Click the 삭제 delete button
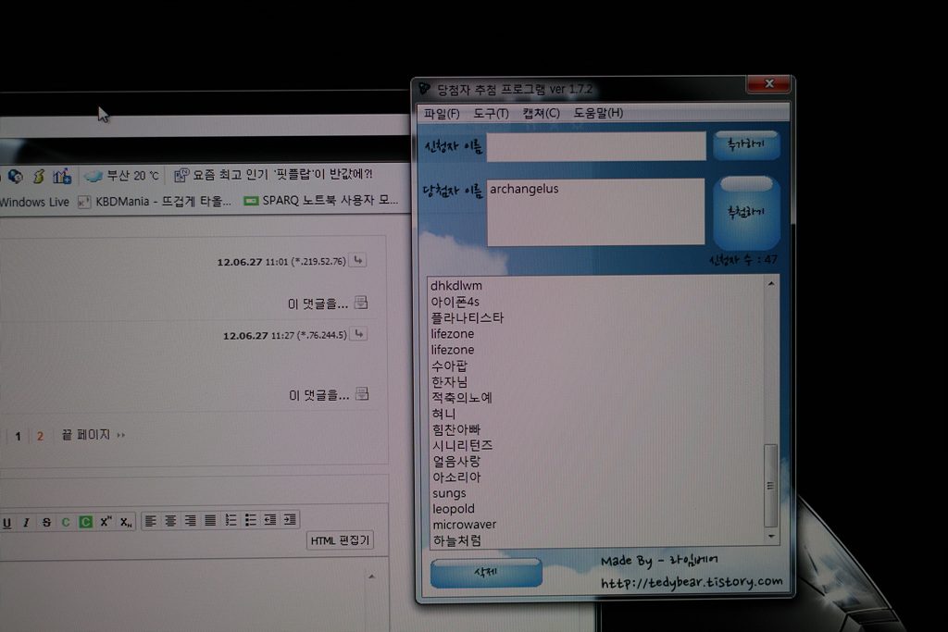Image resolution: width=948 pixels, height=632 pixels. (486, 572)
